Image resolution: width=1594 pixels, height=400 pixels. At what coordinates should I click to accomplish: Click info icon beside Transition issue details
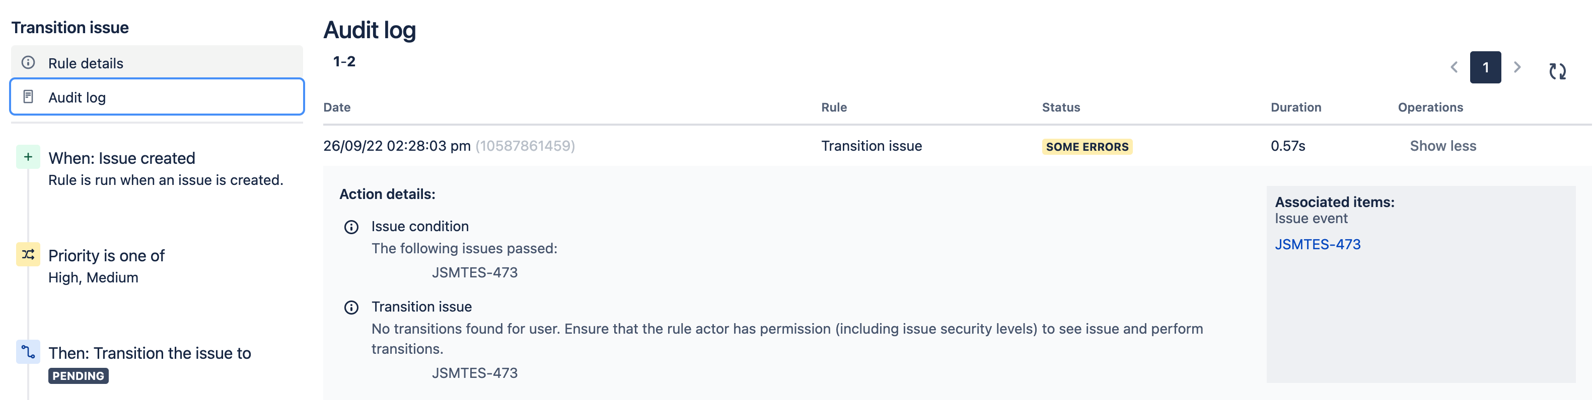(351, 308)
